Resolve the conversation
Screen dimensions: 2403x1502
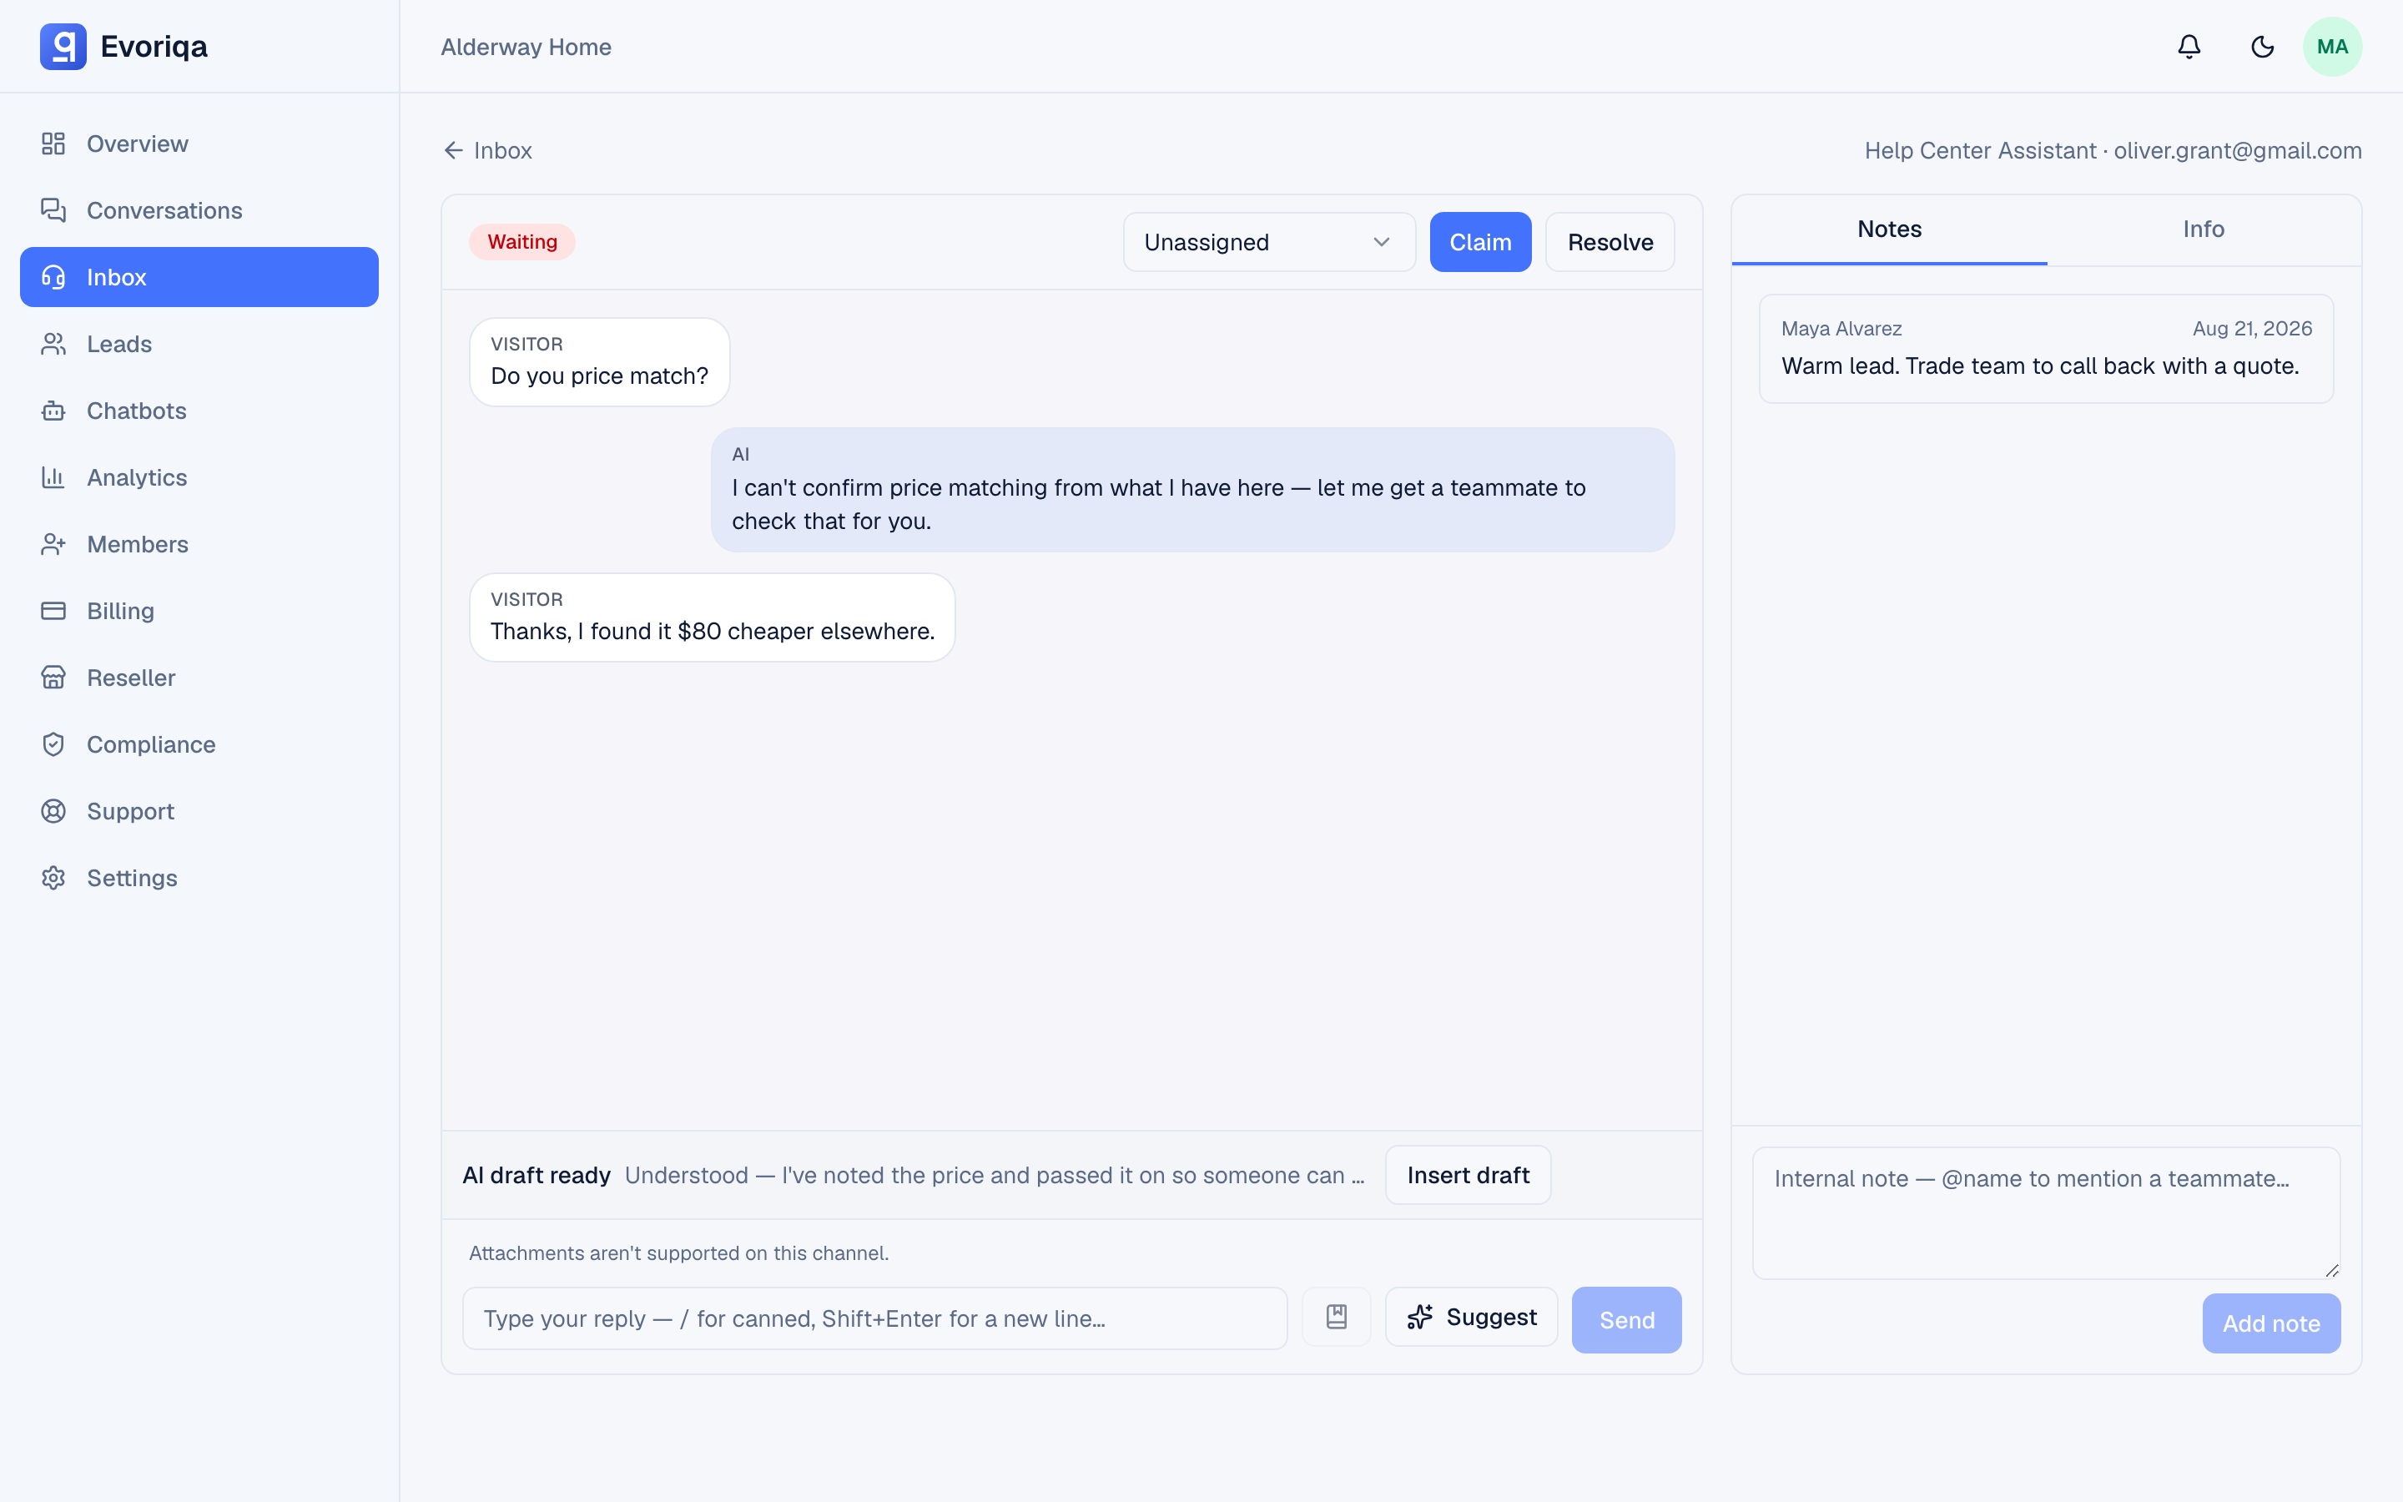(x=1610, y=242)
